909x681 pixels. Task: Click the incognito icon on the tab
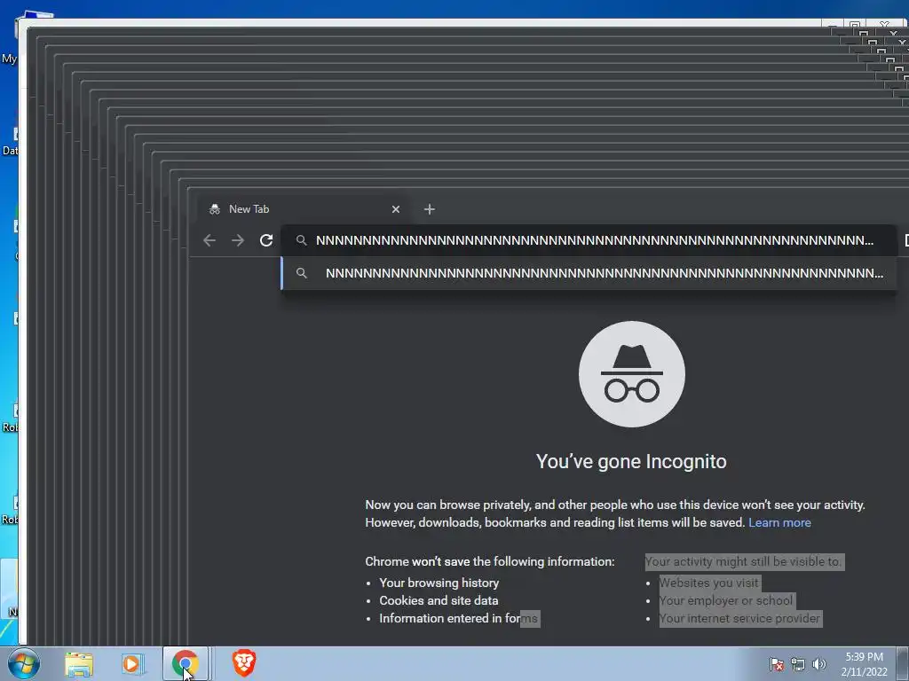pos(215,209)
